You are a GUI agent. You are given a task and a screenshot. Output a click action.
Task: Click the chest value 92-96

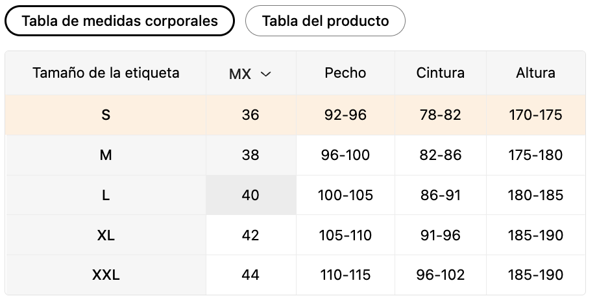tap(345, 115)
